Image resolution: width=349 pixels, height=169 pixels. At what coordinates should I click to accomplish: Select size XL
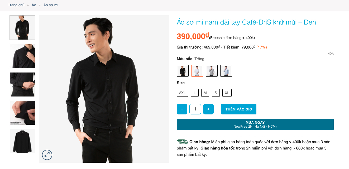coord(227,93)
